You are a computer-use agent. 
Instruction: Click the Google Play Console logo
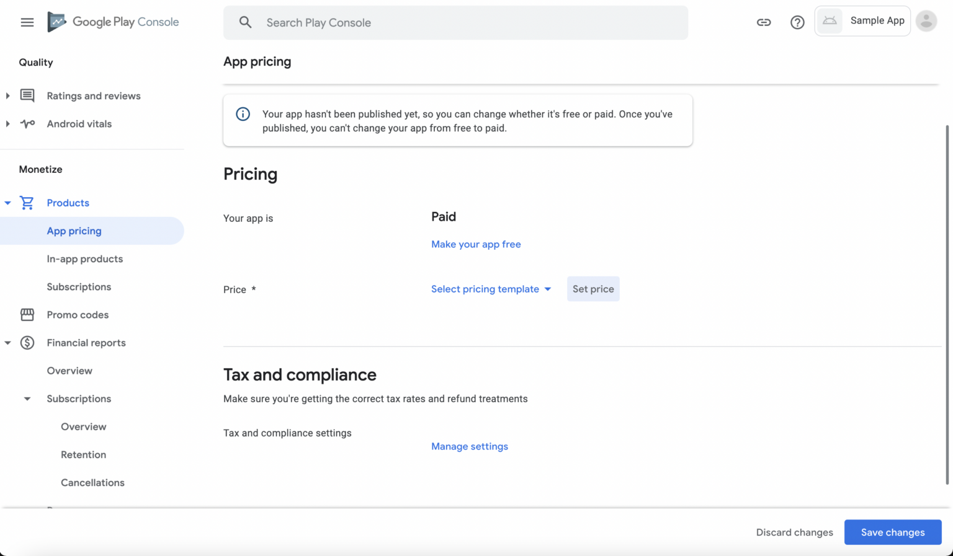(x=114, y=22)
